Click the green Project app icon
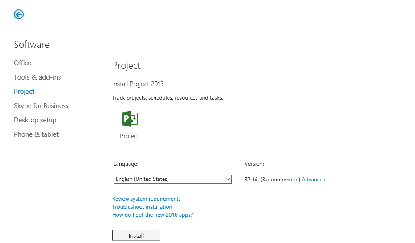The image size is (415, 243). (130, 119)
